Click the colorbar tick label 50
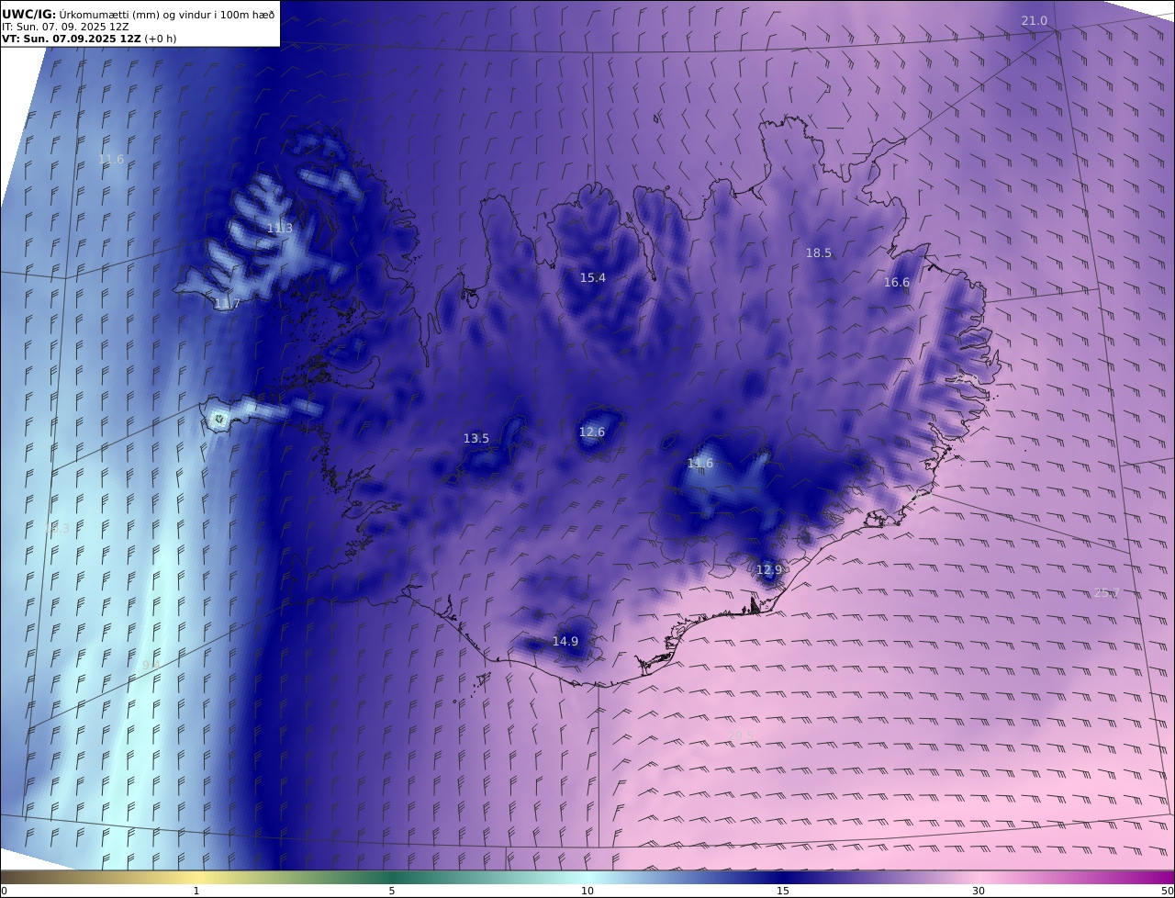The height and width of the screenshot is (898, 1175). click(x=1168, y=891)
